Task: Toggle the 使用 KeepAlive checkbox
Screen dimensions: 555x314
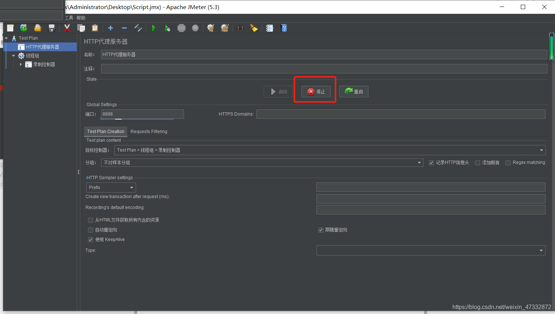Action: [x=91, y=240]
